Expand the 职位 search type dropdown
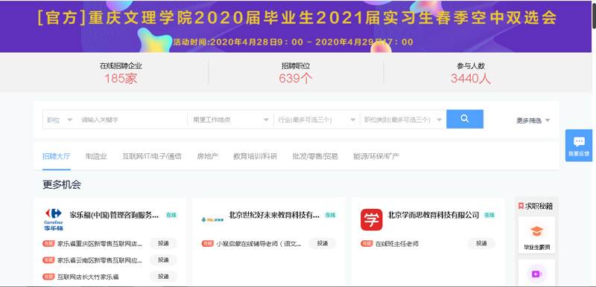This screenshot has width=596, height=287. click(60, 120)
